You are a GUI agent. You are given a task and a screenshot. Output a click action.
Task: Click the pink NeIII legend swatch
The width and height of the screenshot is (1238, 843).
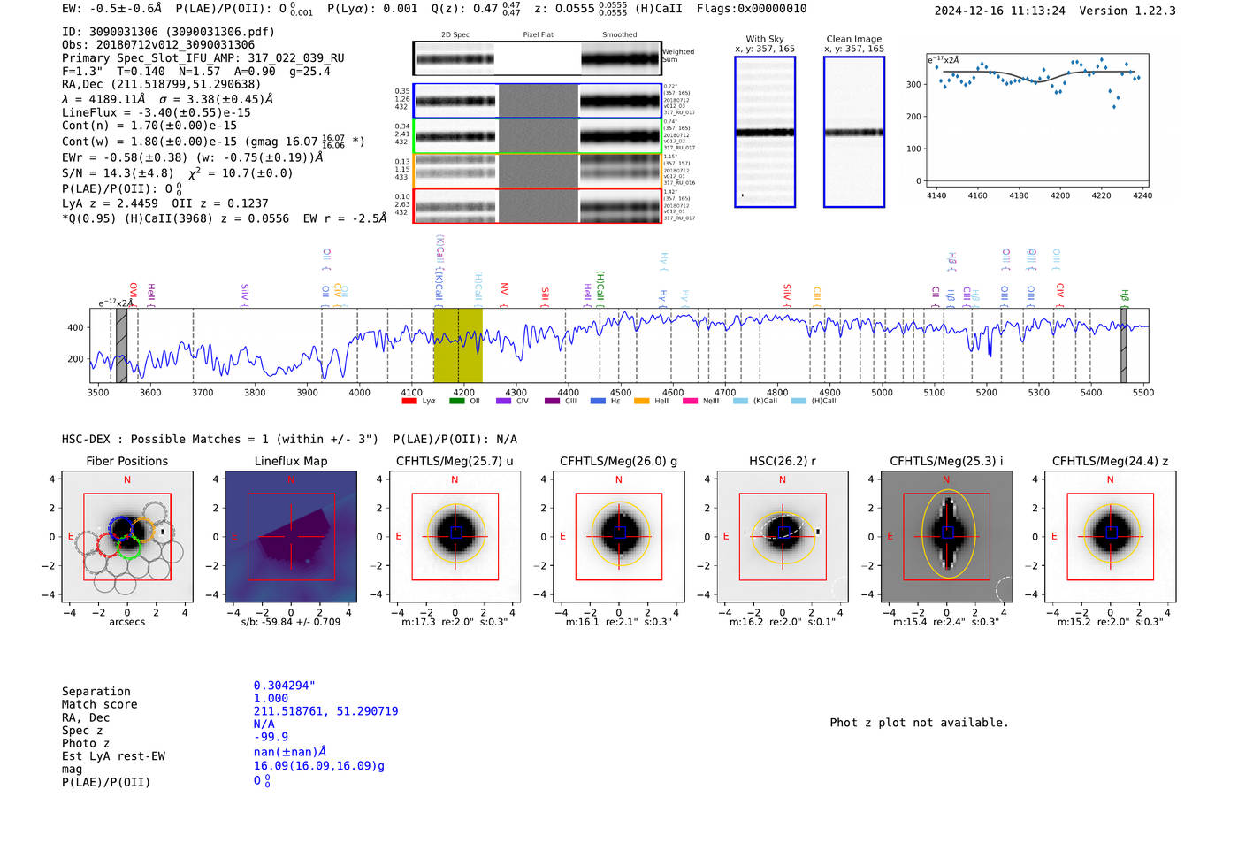tap(690, 401)
